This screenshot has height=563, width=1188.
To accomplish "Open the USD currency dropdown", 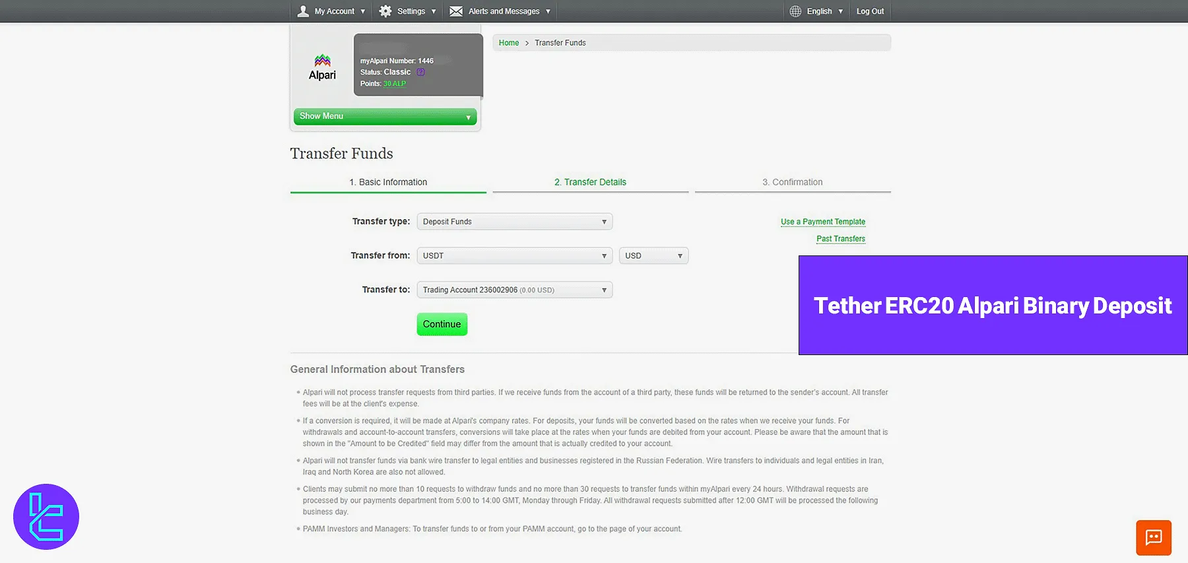I will click(653, 255).
